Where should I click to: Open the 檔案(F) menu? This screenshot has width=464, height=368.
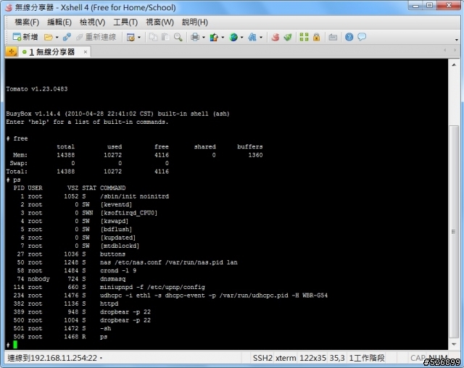pos(27,22)
